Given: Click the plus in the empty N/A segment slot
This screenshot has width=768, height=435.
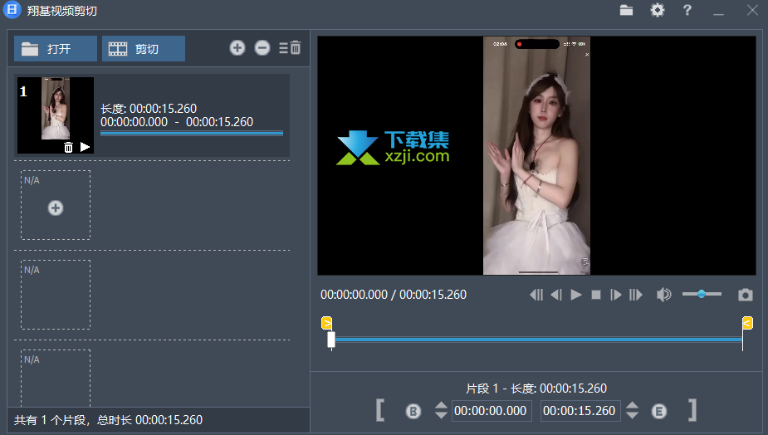Looking at the screenshot, I should (56, 208).
